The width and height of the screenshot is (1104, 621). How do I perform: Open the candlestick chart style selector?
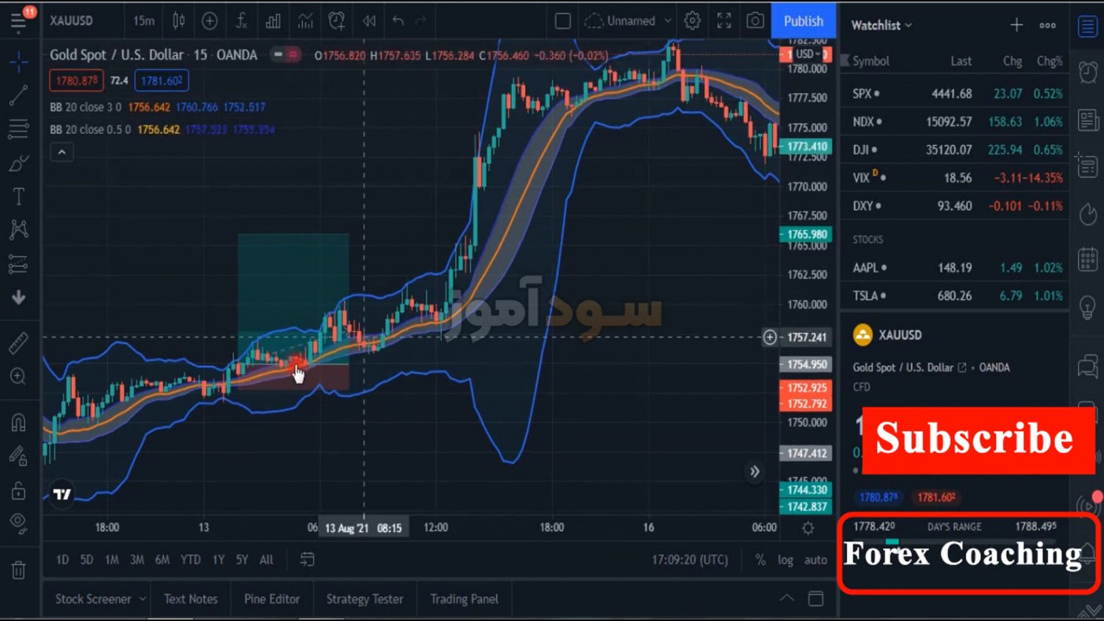[179, 21]
